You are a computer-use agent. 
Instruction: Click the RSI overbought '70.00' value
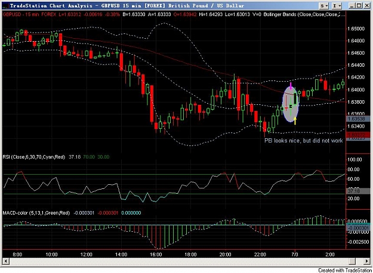(89, 157)
